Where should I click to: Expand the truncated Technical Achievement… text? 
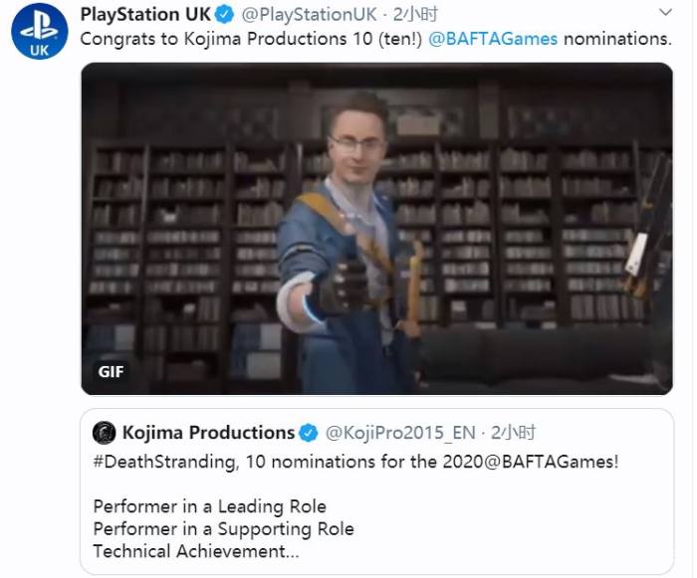pos(196,551)
